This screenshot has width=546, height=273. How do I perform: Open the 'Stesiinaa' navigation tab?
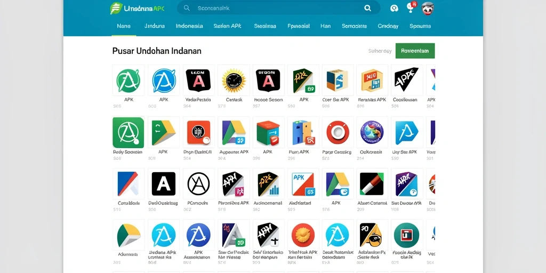pyautogui.click(x=265, y=26)
